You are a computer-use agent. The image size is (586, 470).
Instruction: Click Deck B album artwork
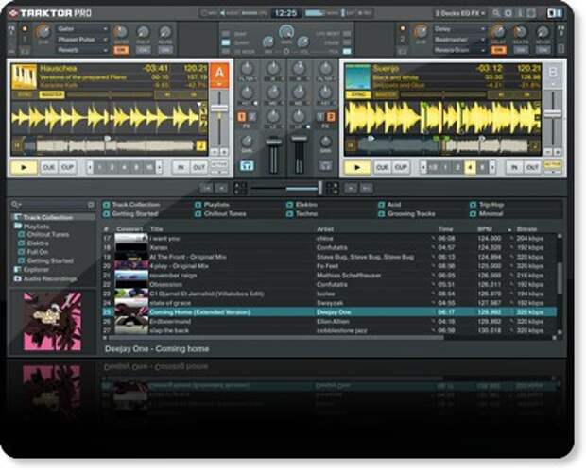357,76
